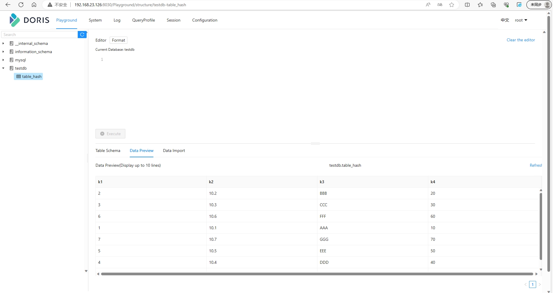This screenshot has height=293, width=553.
Task: Click the browser address bar URL
Action: (x=130, y=5)
